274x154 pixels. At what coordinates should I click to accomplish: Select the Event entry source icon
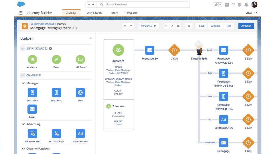pyautogui.click(x=57, y=60)
